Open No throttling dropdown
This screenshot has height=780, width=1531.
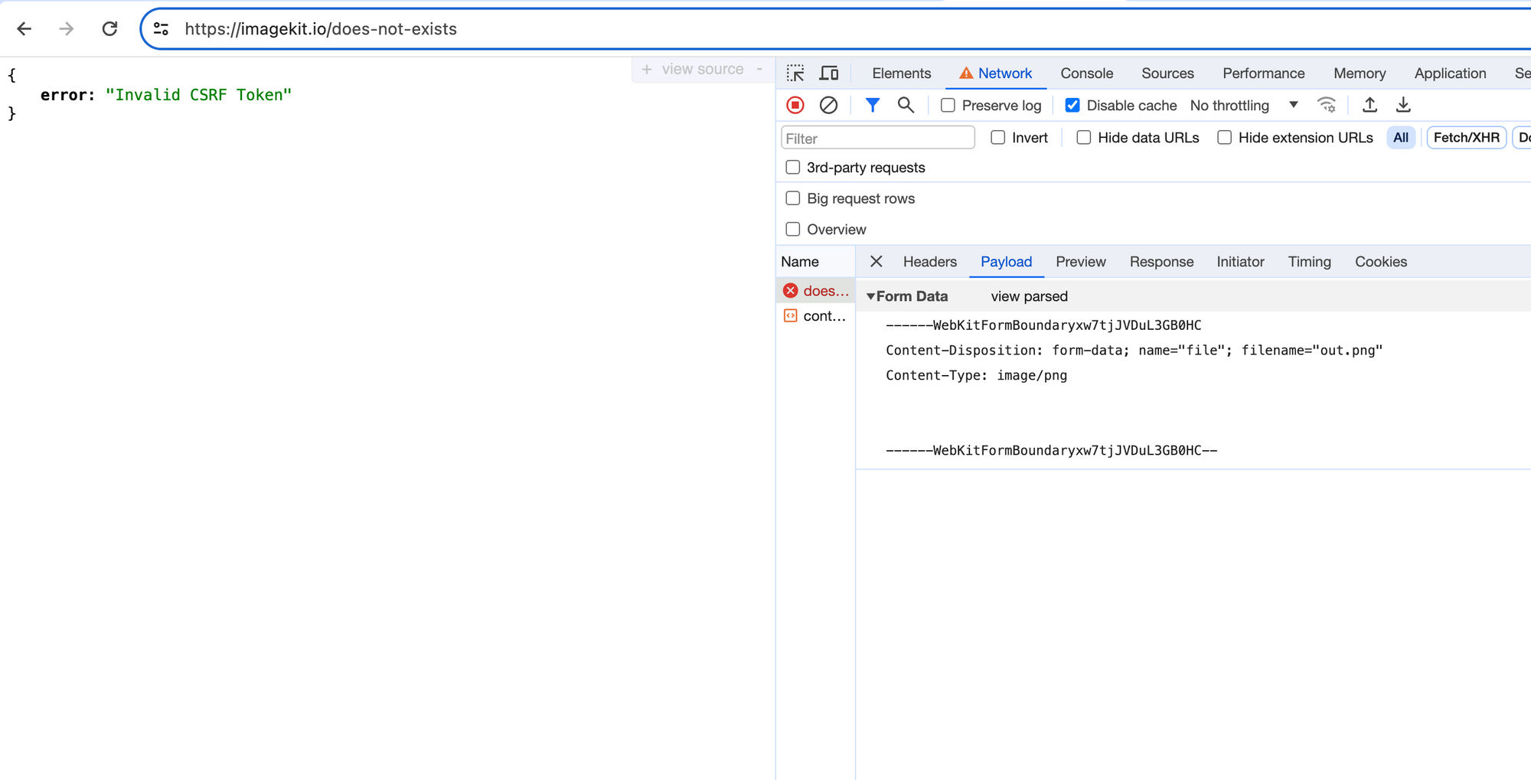pos(1244,106)
